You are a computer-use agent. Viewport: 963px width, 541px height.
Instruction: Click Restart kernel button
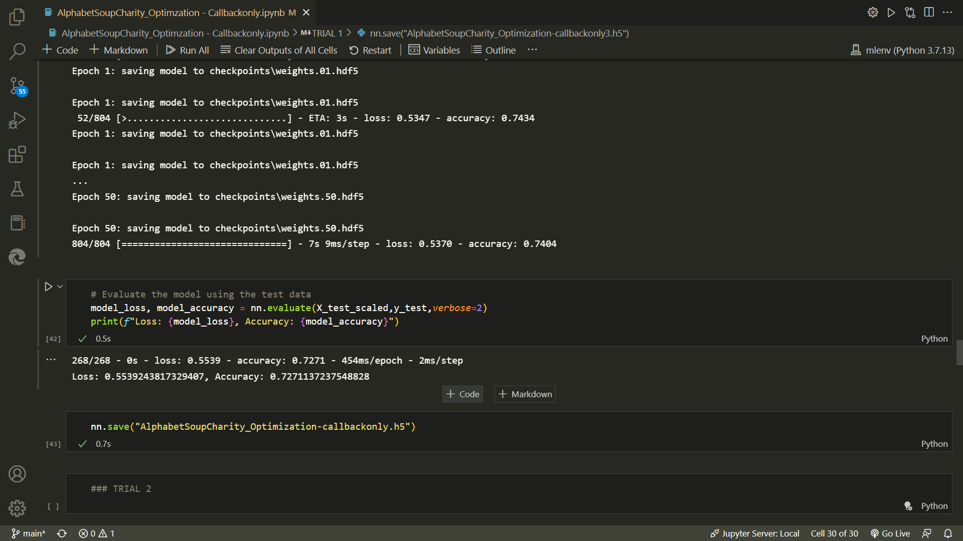[x=370, y=50]
